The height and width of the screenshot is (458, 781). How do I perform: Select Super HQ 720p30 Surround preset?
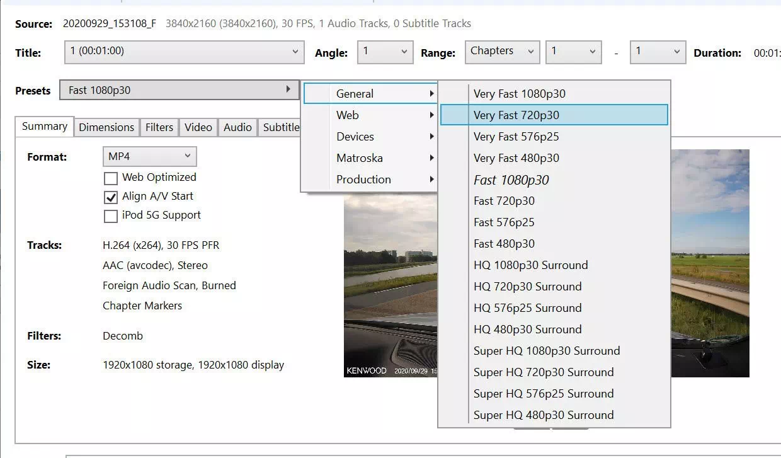click(554, 372)
